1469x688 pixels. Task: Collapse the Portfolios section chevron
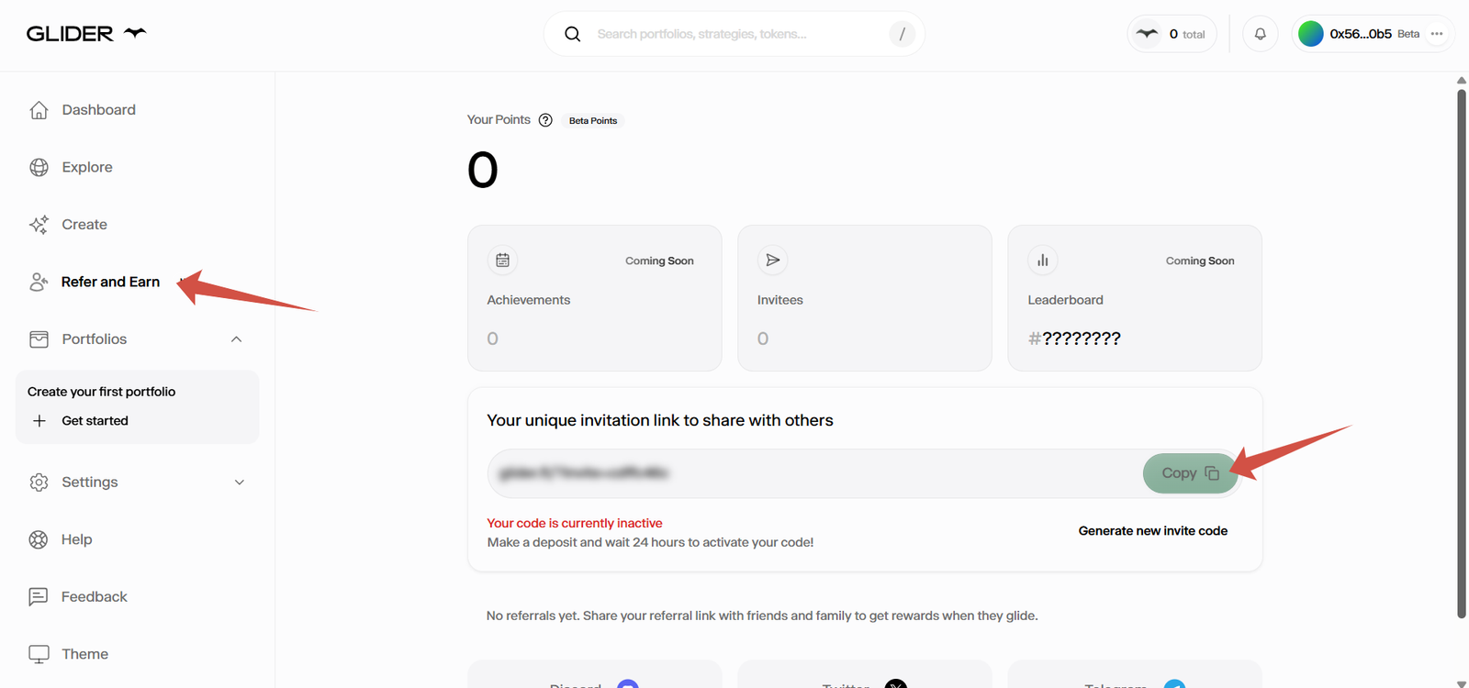pos(236,339)
